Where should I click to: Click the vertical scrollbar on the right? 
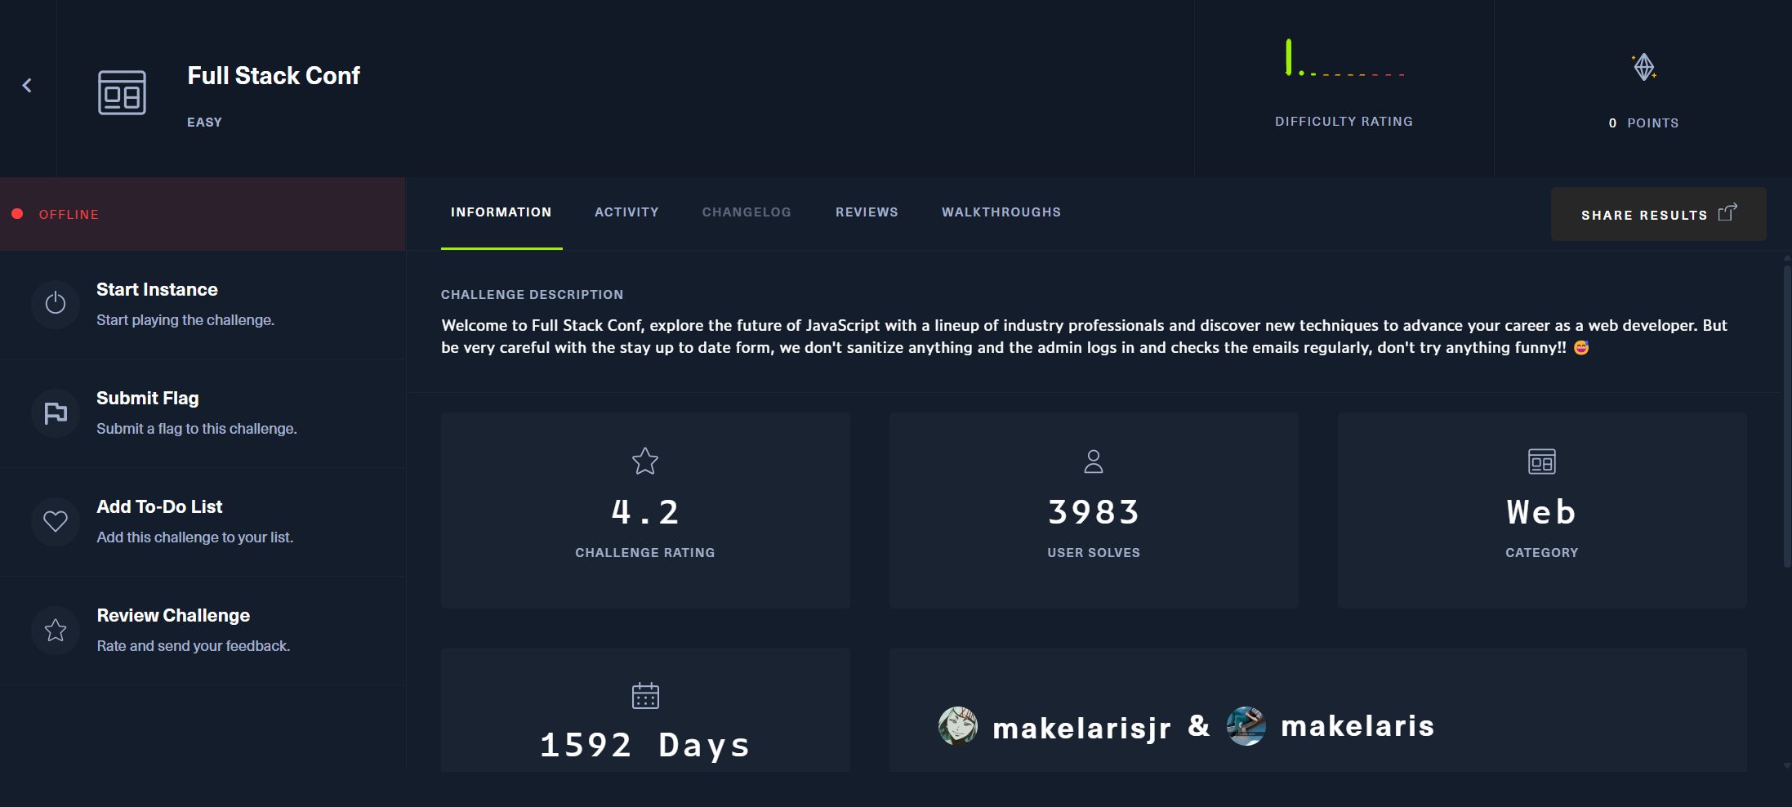click(1787, 417)
